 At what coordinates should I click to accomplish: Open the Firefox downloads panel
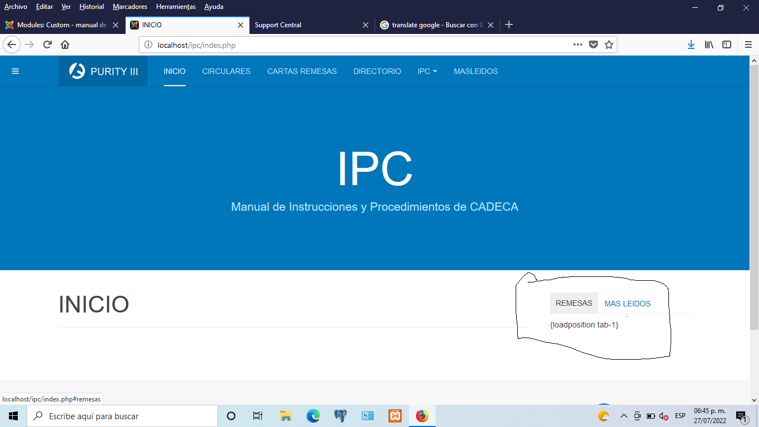pos(691,44)
